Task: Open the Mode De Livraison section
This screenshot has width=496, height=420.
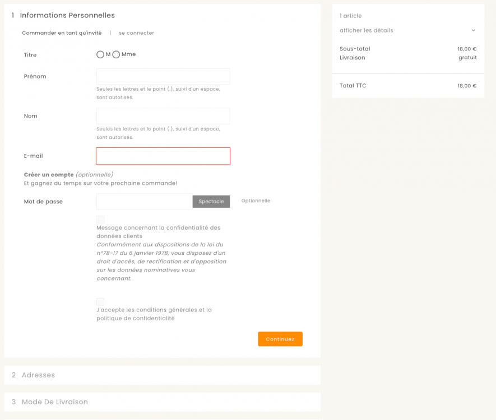Action: 54,402
